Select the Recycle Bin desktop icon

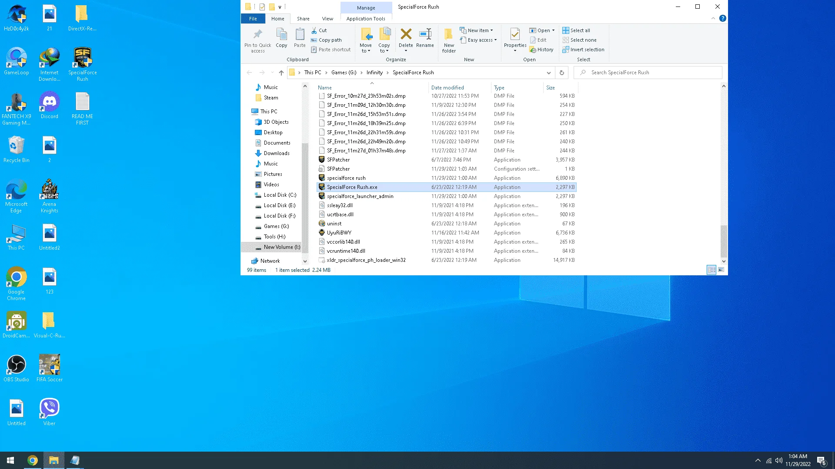[x=17, y=149]
